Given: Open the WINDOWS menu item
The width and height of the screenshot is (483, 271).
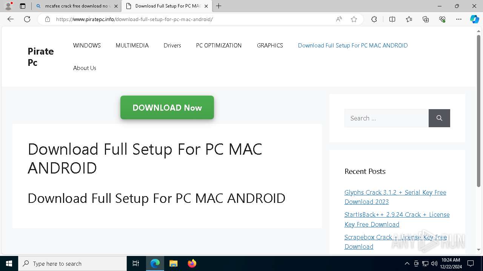Looking at the screenshot, I should tap(87, 45).
